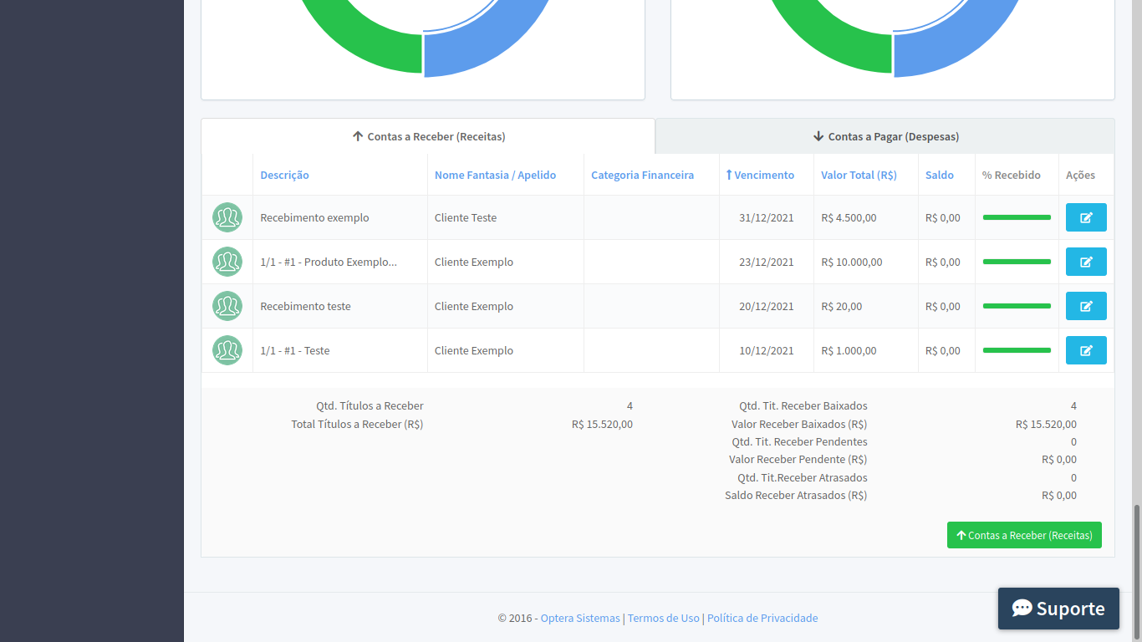
Task: Click due date 20/12/2021
Action: tap(767, 306)
